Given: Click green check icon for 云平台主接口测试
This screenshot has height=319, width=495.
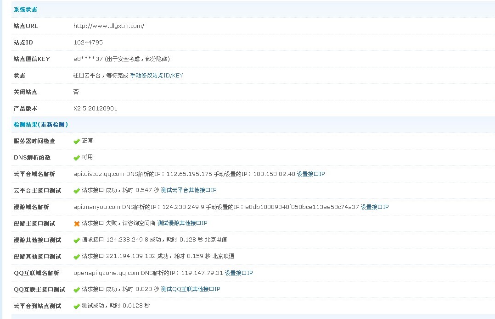Looking at the screenshot, I should pyautogui.click(x=76, y=191).
